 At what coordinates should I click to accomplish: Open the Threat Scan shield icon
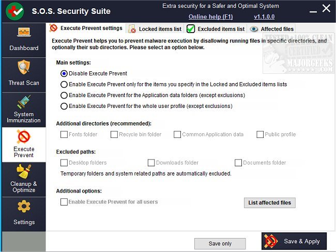[23, 68]
